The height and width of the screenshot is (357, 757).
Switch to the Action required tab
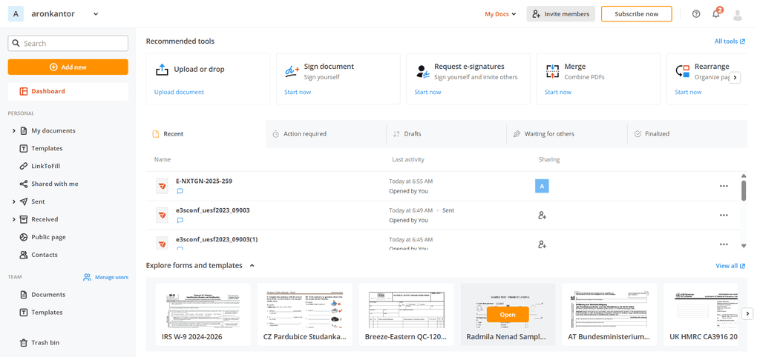point(326,134)
